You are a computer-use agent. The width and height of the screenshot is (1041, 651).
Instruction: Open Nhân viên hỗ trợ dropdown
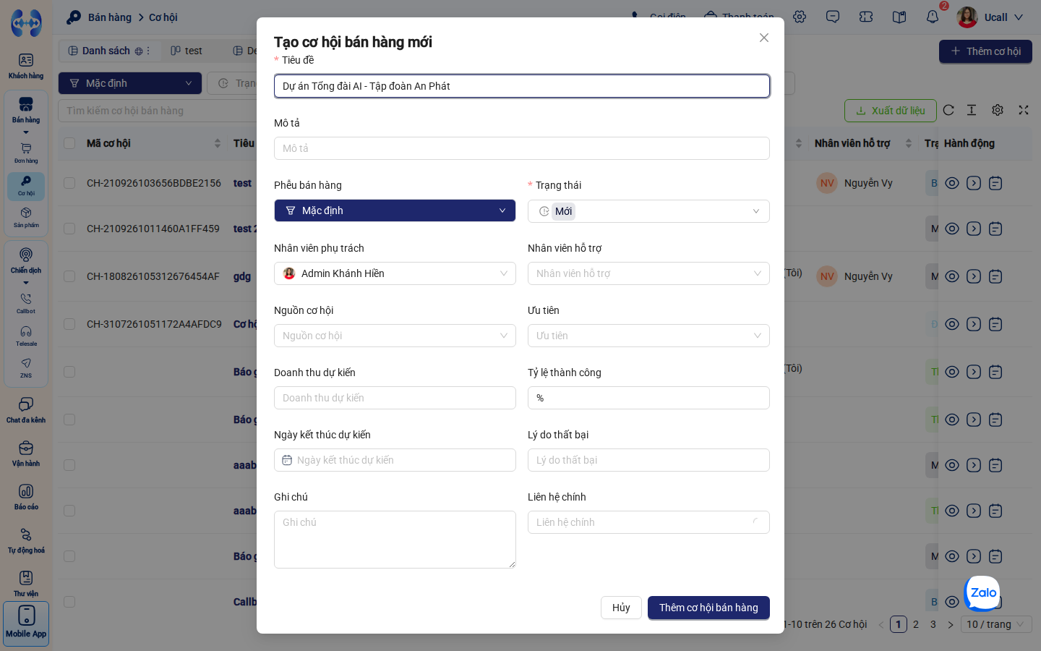click(648, 273)
